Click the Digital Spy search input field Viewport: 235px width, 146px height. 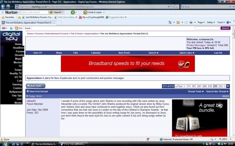tap(207, 28)
